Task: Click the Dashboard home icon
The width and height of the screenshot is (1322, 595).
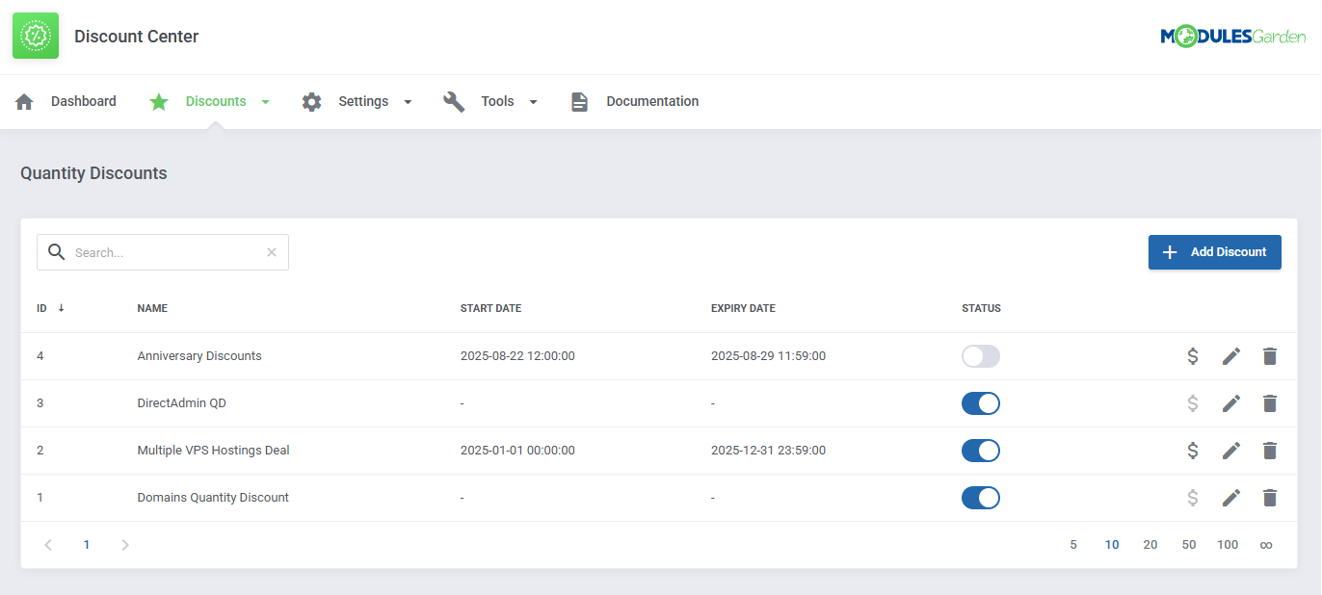Action: click(x=24, y=100)
